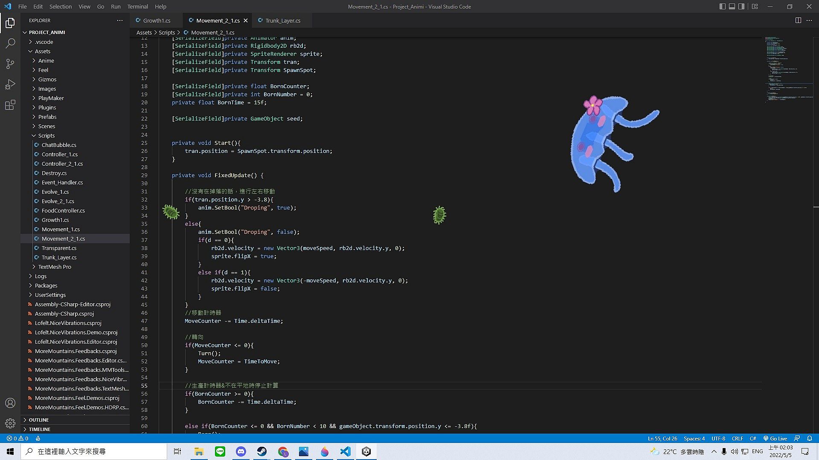Expand the Prefabs folder
Viewport: 819px width, 460px height.
click(x=47, y=117)
